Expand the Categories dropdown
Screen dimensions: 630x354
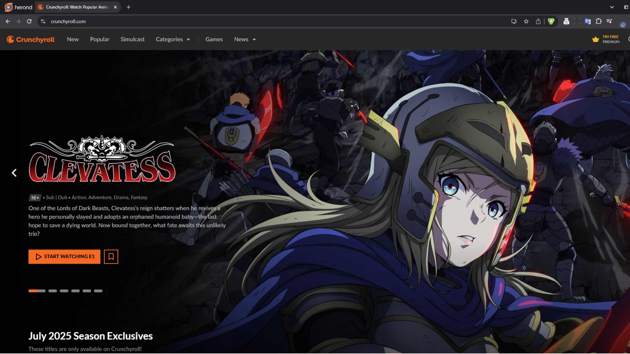(173, 39)
